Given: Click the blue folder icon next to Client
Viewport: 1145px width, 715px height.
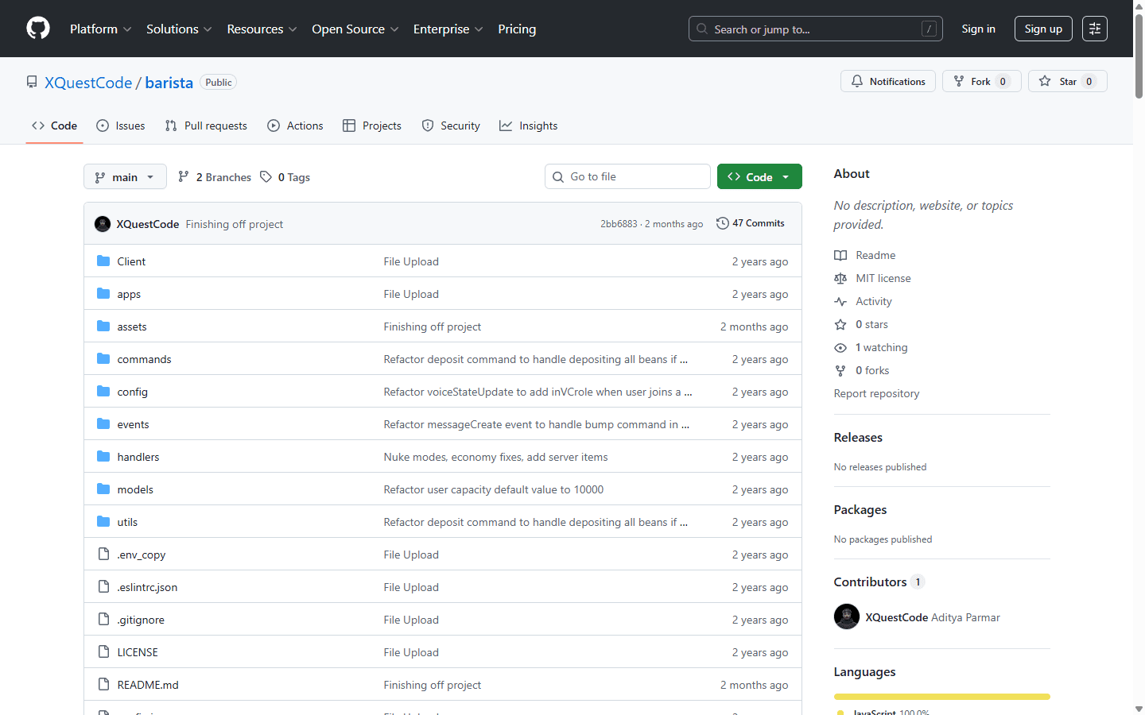Looking at the screenshot, I should (103, 261).
